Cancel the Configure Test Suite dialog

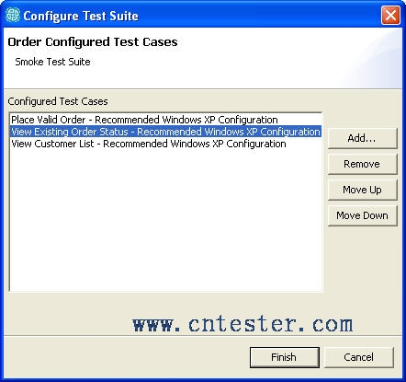pos(359,357)
